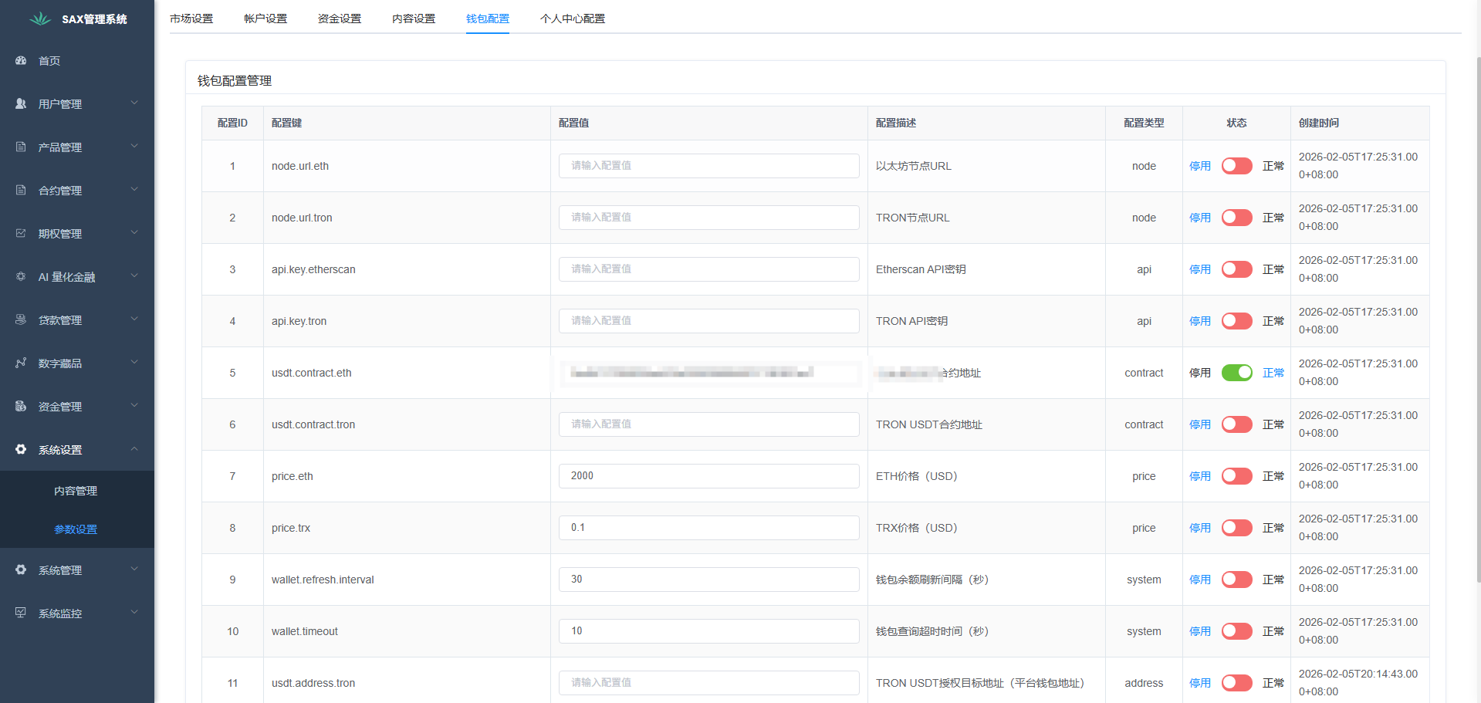Click the 数字藏品 sidebar icon

point(21,363)
